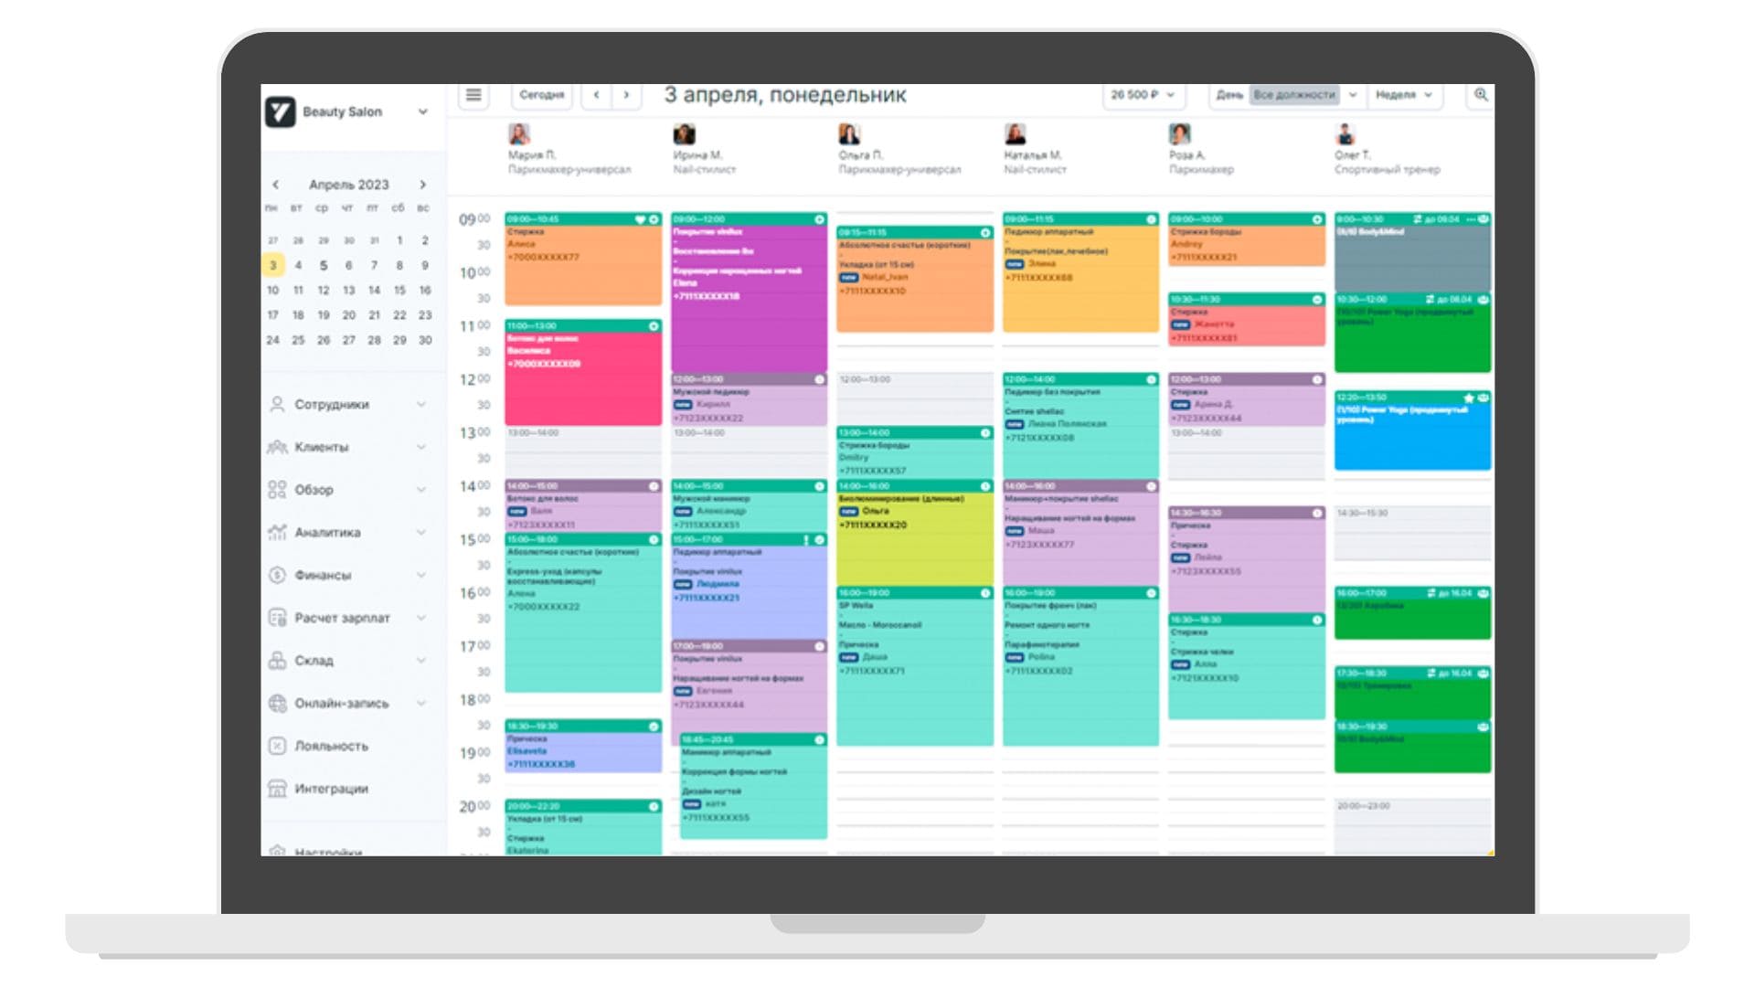The image size is (1755, 987).
Task: Select the День view tab
Action: tap(1229, 96)
